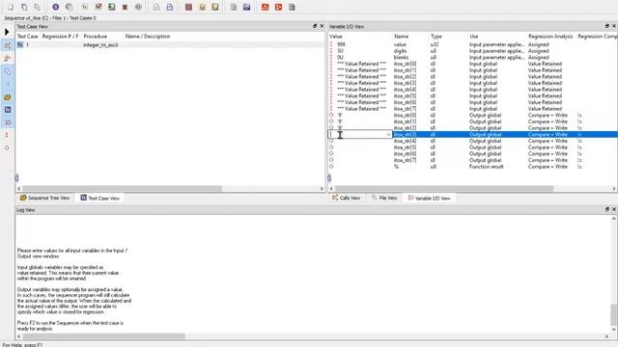The width and height of the screenshot is (618, 347).
Task: Click the sequence tree icon in left sidebar
Action: (7, 45)
